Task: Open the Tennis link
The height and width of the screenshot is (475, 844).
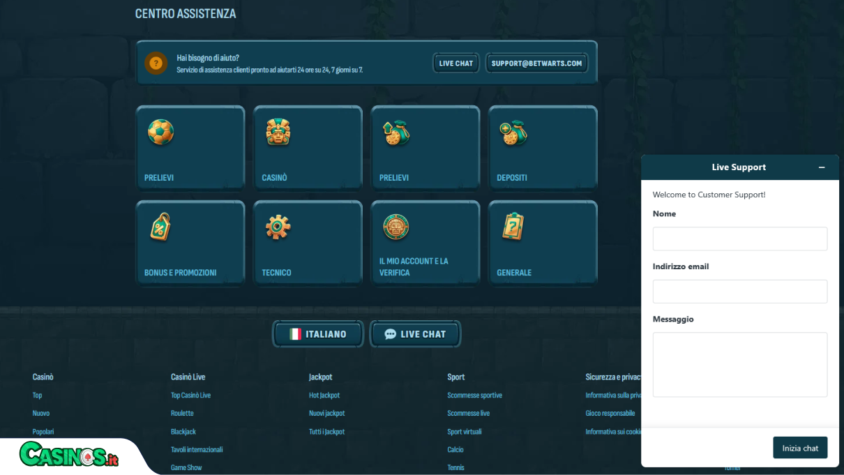Action: [x=455, y=467]
